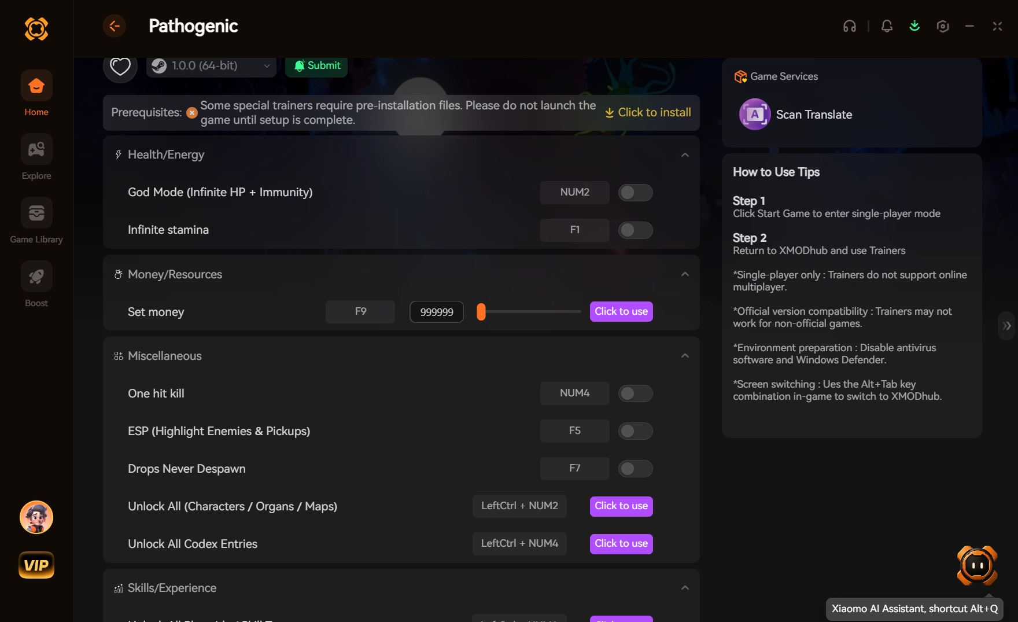Collapse the Skills/Experience section
The image size is (1018, 622).
click(685, 588)
